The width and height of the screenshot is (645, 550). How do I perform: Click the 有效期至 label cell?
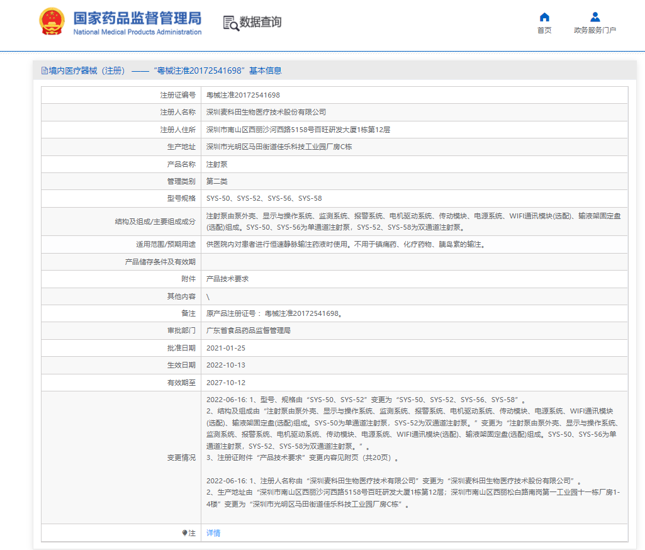tap(121, 383)
